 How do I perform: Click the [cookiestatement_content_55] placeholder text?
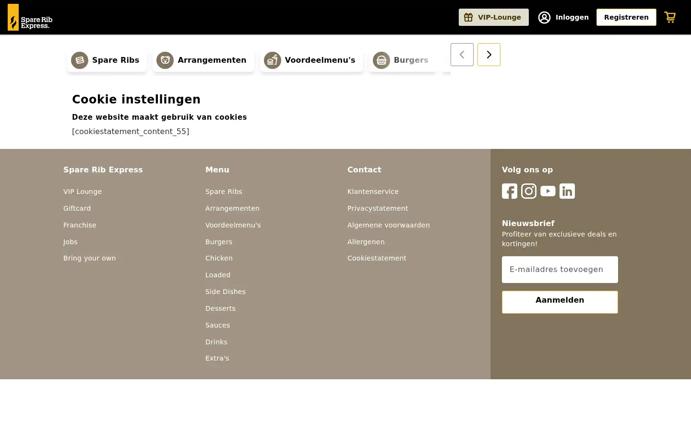pos(131,131)
